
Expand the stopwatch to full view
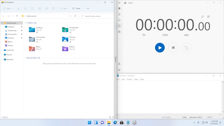click(203, 17)
